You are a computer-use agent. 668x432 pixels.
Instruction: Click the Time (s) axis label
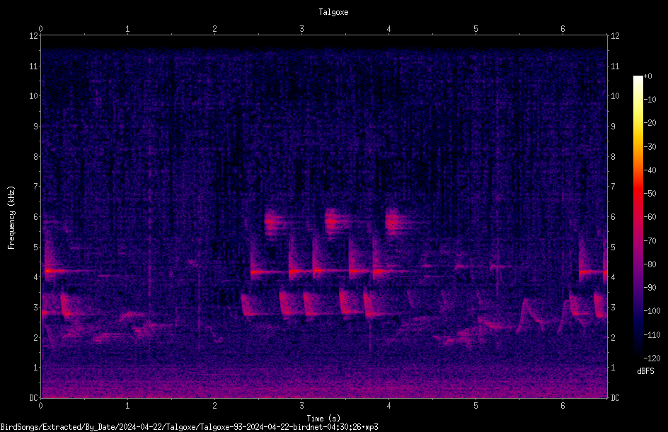pos(323,419)
